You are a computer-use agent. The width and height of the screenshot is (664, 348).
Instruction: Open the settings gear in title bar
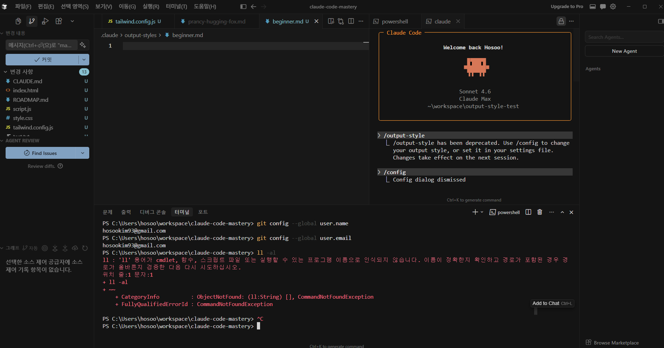tap(613, 7)
